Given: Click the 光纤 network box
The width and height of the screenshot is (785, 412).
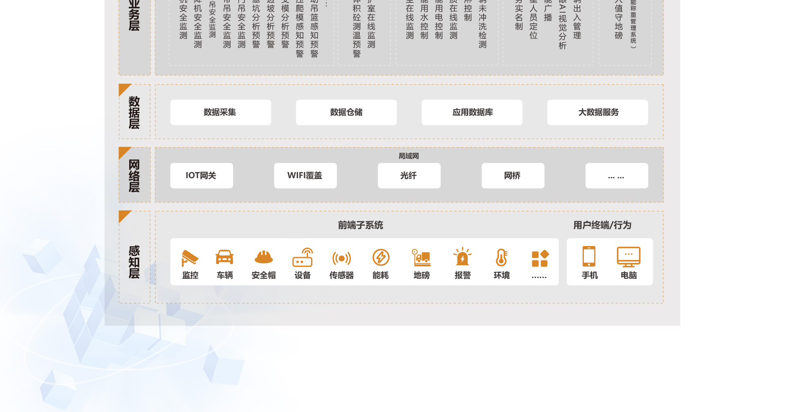Looking at the screenshot, I should 409,176.
